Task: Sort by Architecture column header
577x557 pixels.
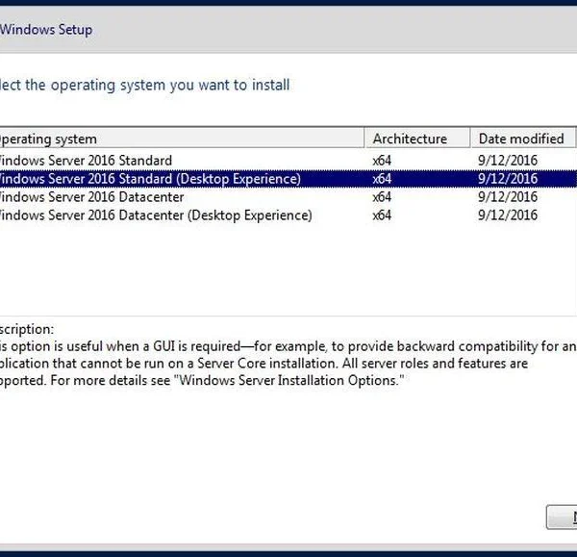Action: (417, 139)
